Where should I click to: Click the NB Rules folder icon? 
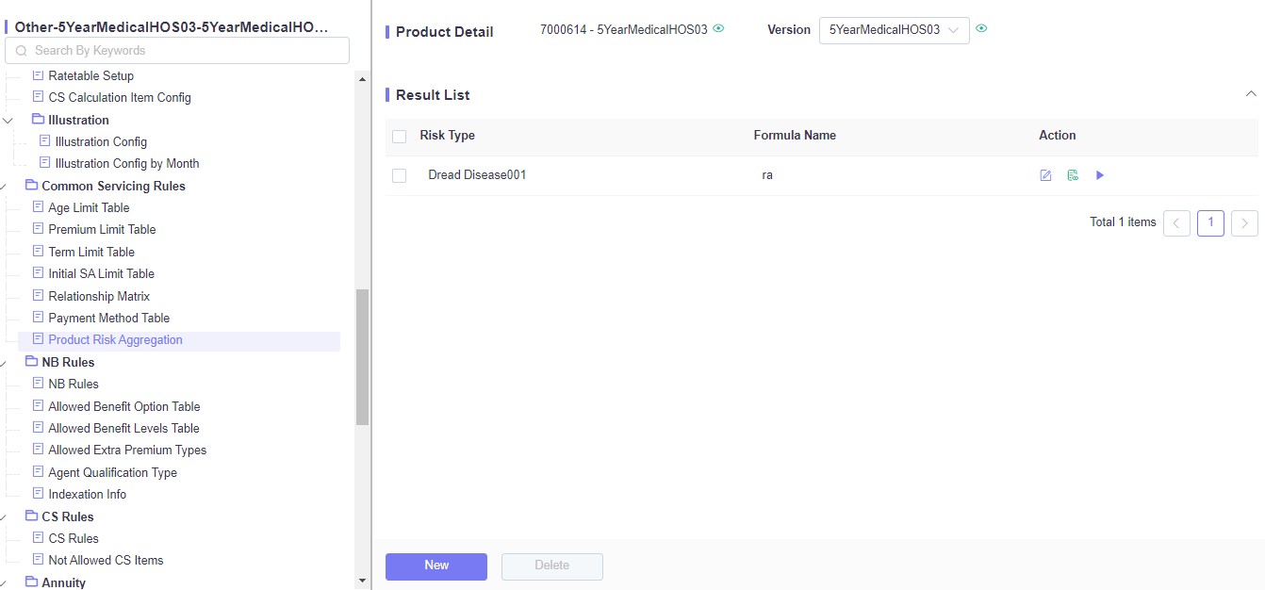[x=32, y=362]
